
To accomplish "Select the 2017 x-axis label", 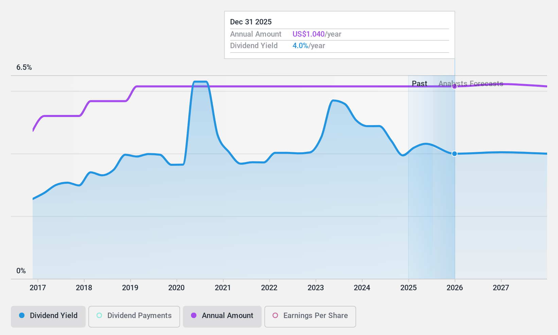I will tap(38, 288).
